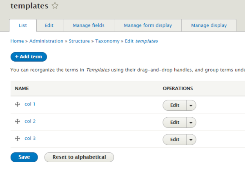Open the col 2 term link
The image size is (245, 172).
(30, 121)
